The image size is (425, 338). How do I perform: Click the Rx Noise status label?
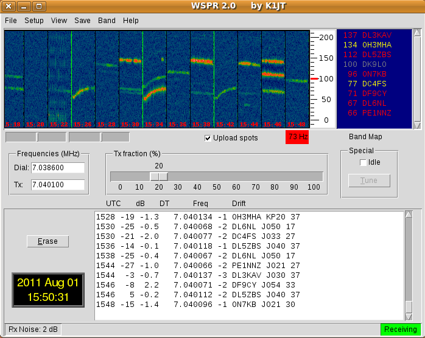[33, 329]
